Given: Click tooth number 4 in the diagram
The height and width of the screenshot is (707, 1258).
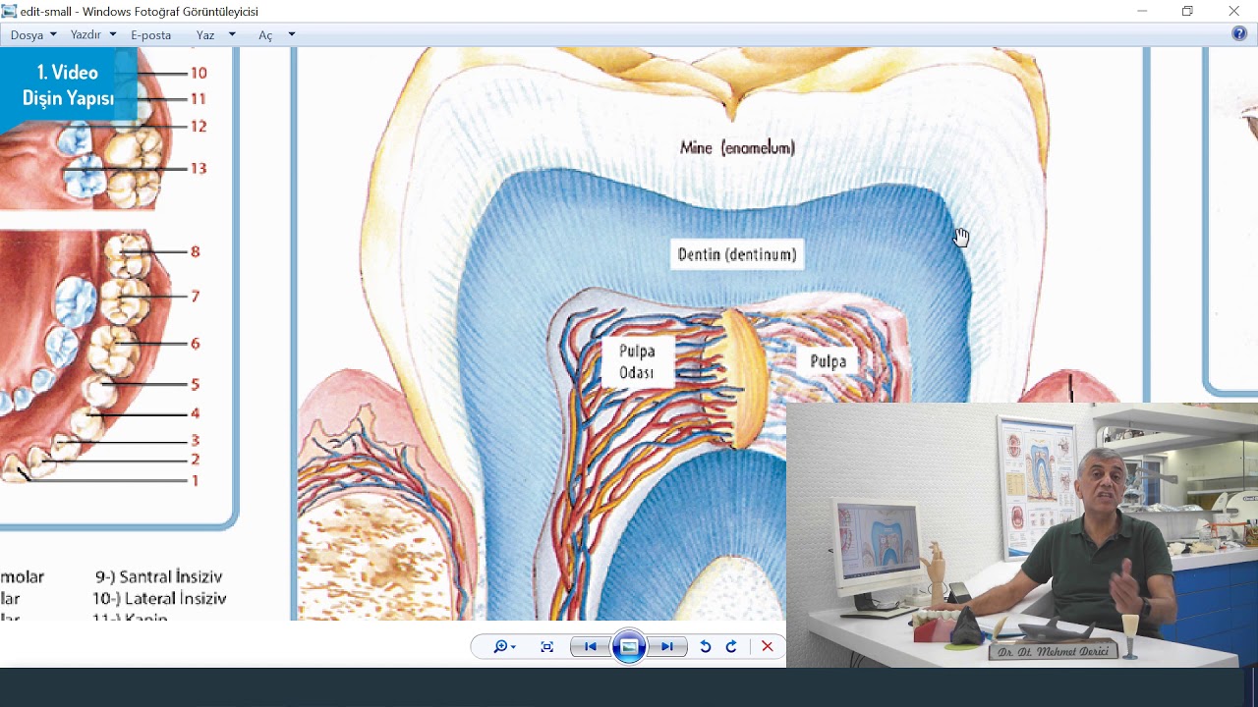Looking at the screenshot, I should 195,413.
